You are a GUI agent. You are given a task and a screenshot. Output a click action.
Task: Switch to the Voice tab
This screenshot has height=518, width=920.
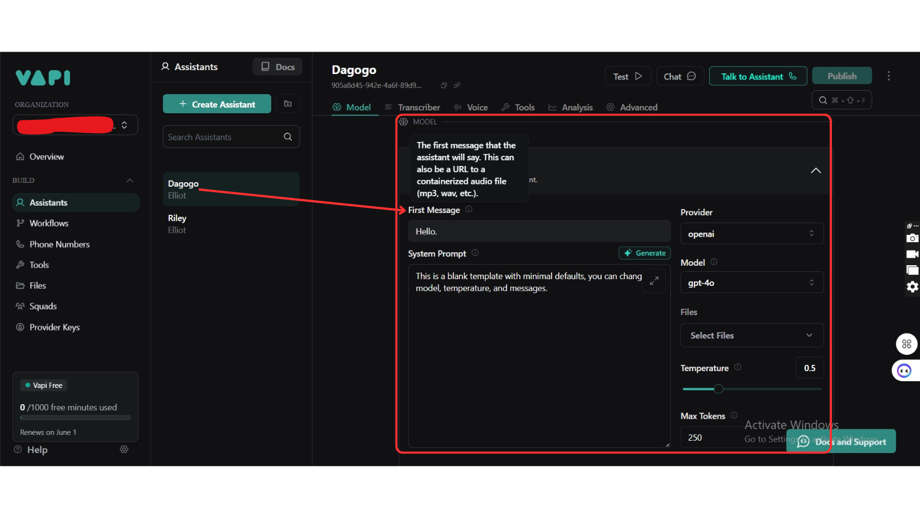point(471,107)
